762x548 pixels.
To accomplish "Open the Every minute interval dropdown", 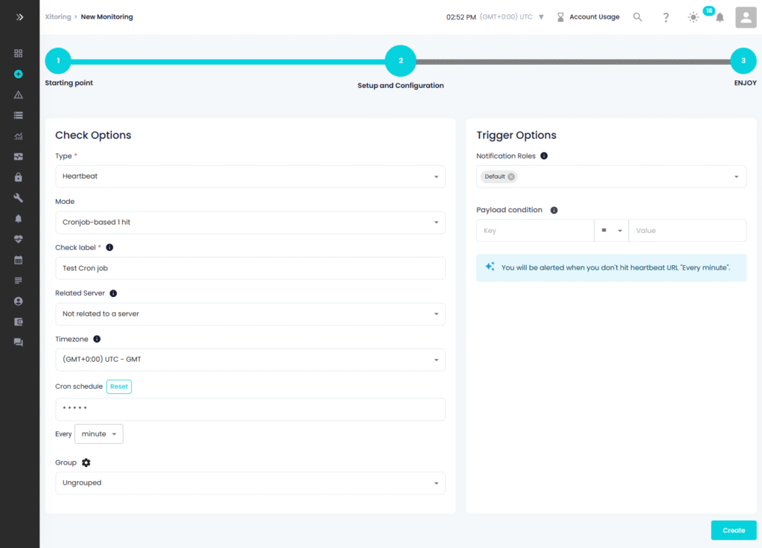I will point(99,434).
